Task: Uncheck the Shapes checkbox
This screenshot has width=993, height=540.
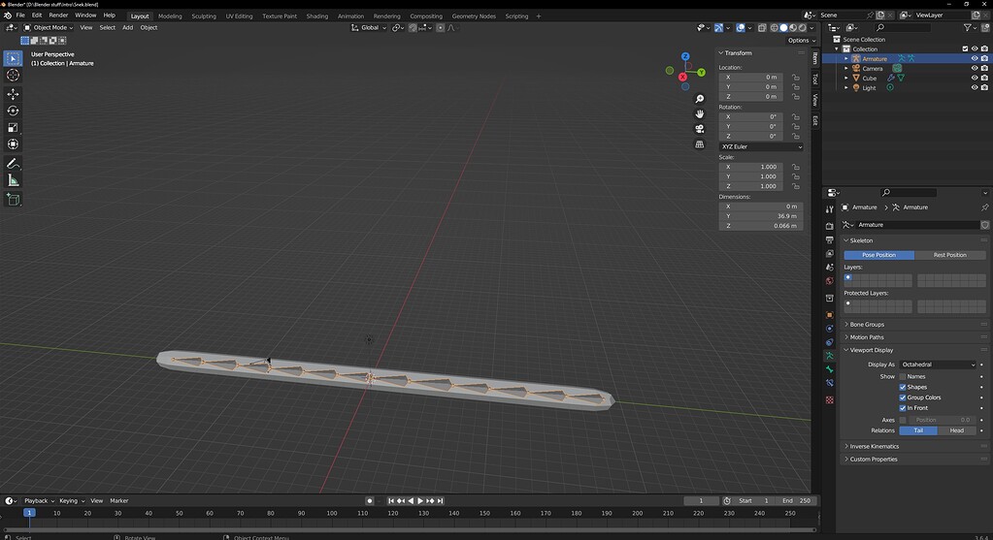Action: pos(903,387)
